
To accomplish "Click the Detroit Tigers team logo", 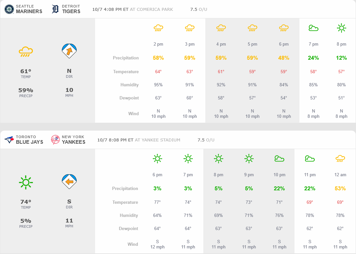I will click(x=55, y=9).
